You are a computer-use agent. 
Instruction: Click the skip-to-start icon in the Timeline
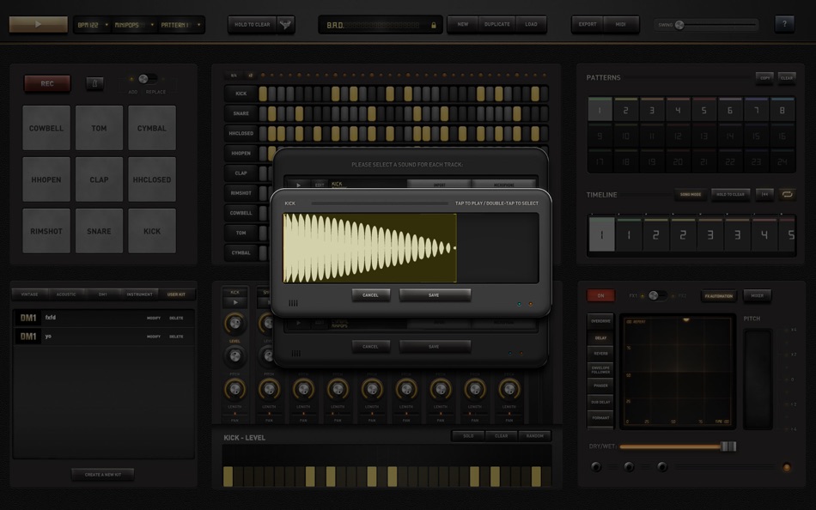click(763, 195)
